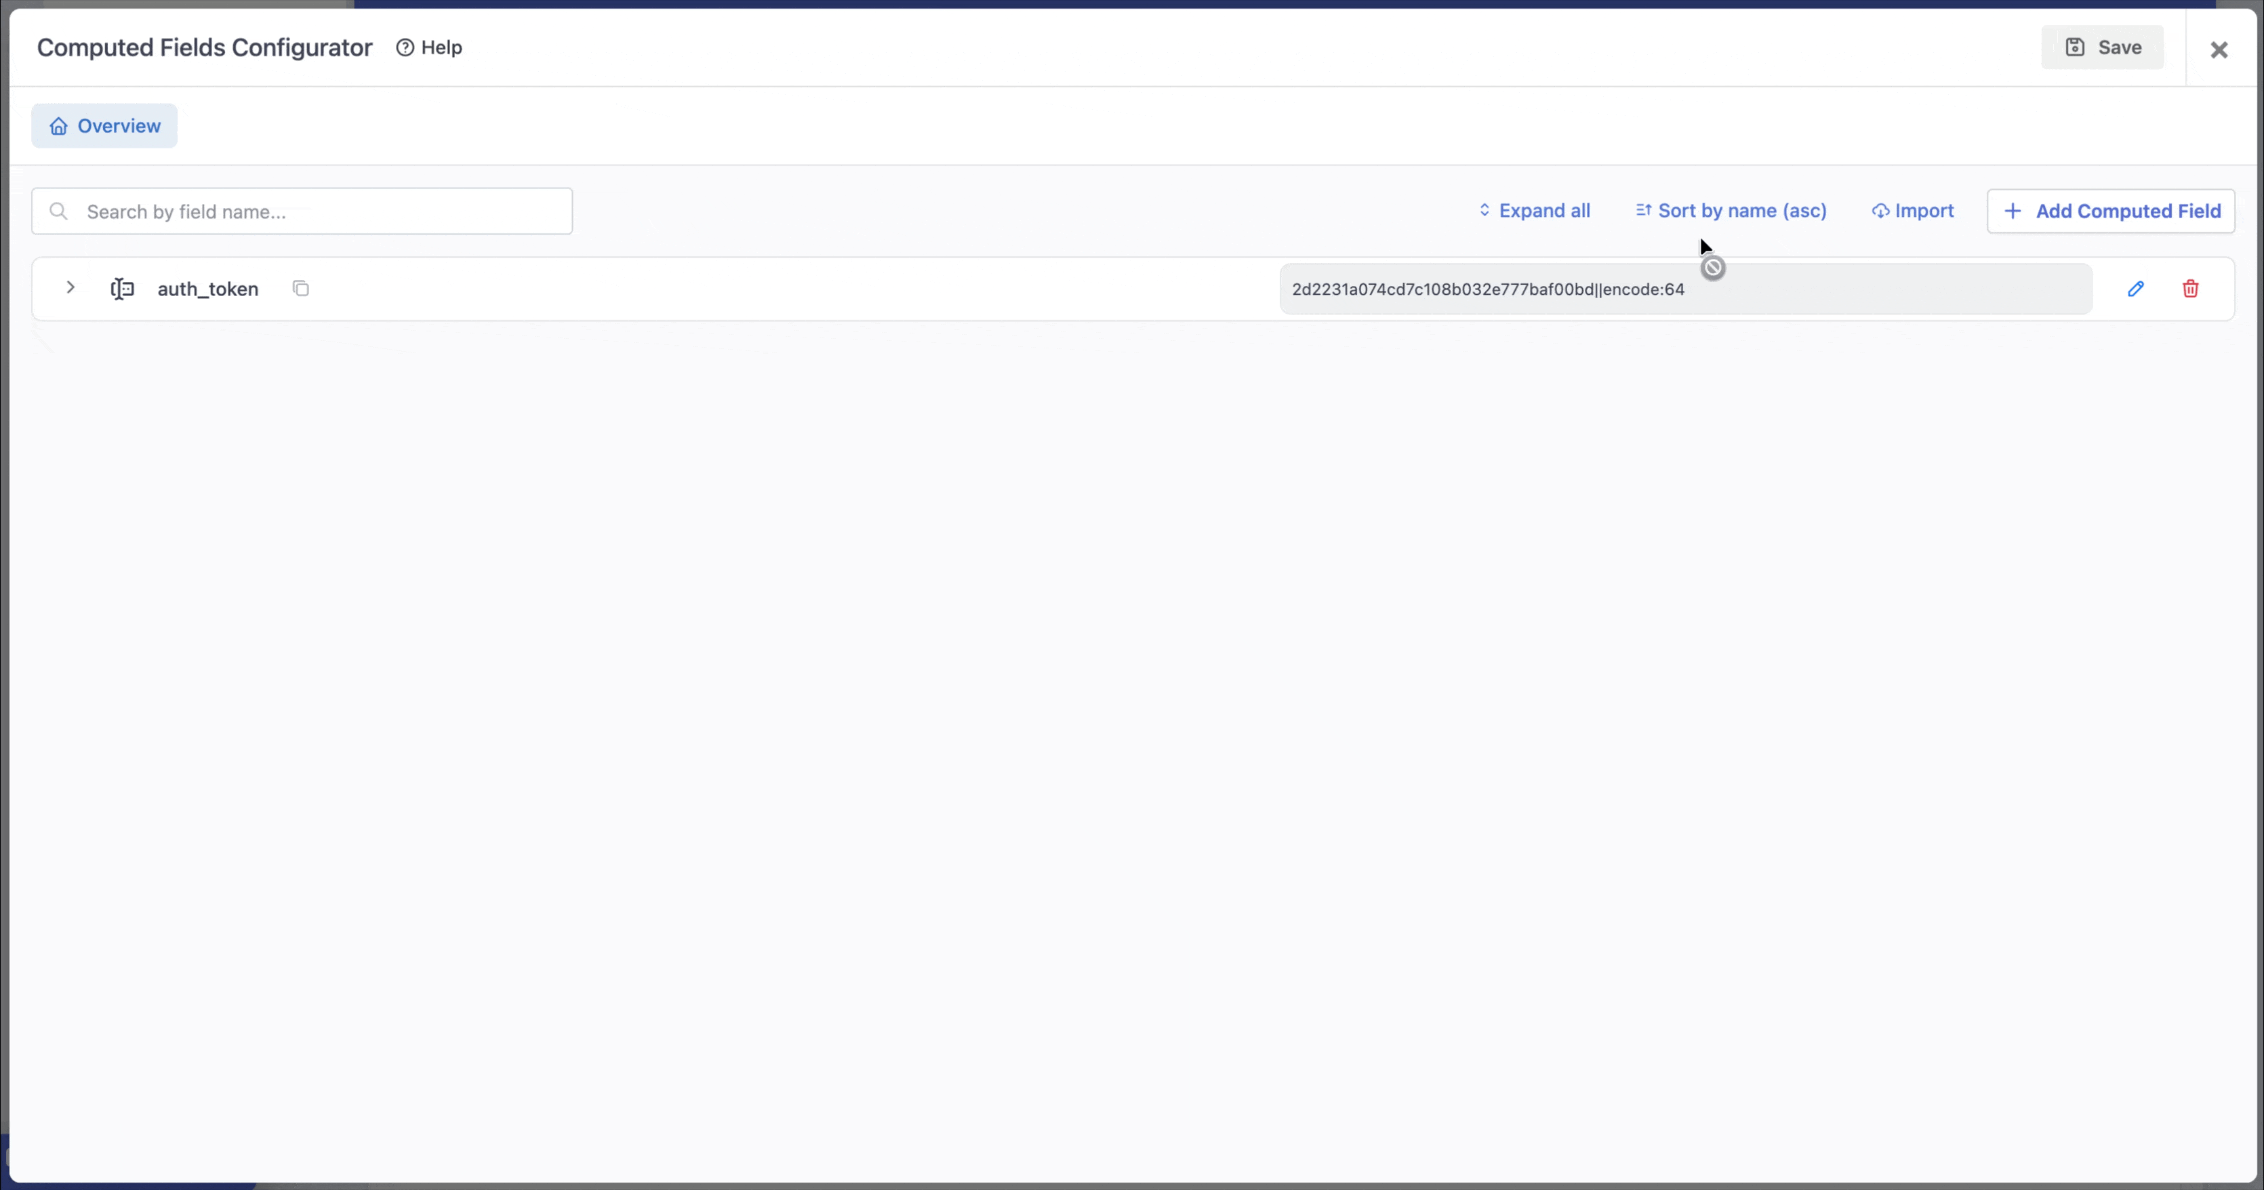Click the field type icon beside auth_token

point(122,288)
